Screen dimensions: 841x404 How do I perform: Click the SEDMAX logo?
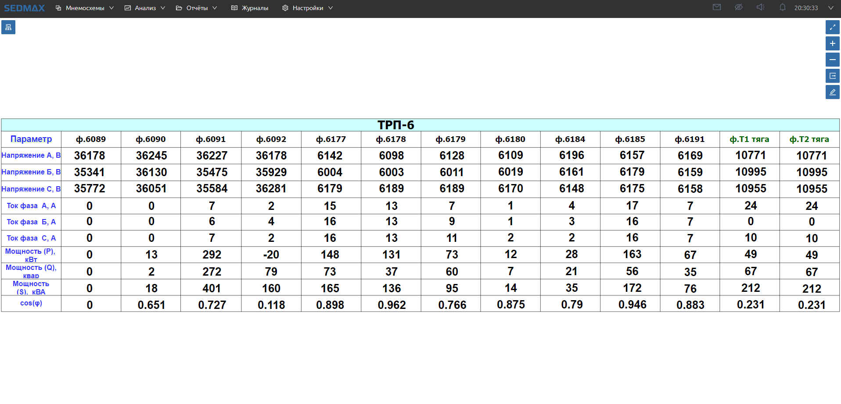click(25, 8)
